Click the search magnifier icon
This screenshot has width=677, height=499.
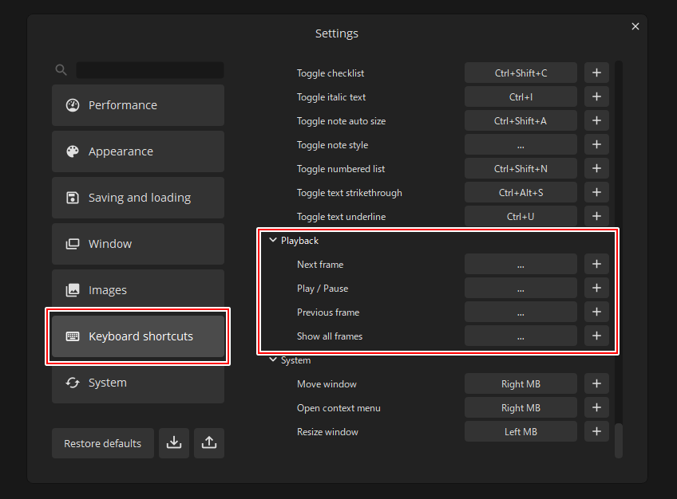click(x=61, y=70)
